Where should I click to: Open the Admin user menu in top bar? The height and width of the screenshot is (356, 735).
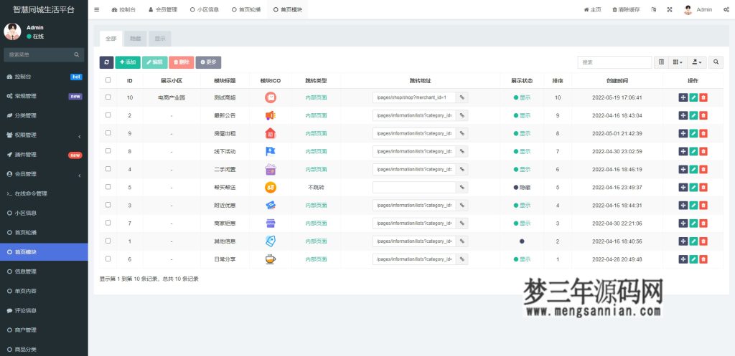point(698,9)
